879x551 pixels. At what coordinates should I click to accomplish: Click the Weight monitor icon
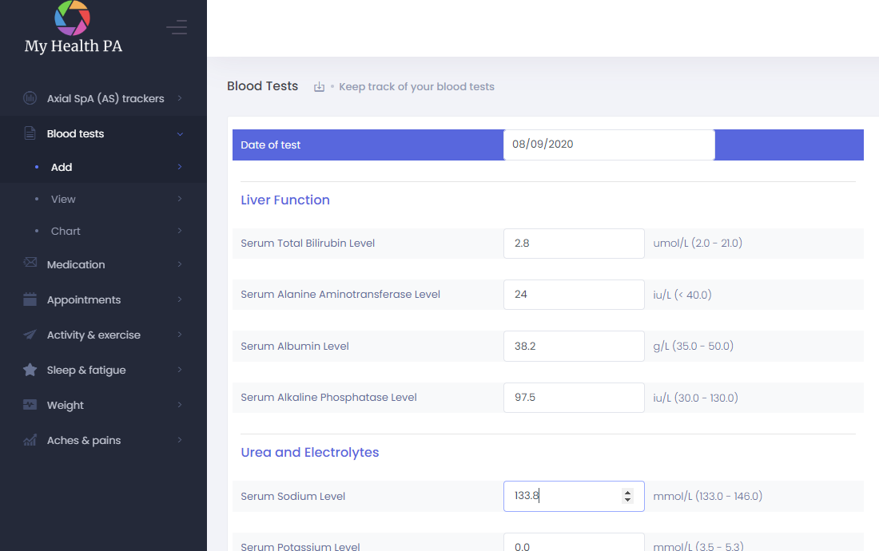(x=30, y=404)
